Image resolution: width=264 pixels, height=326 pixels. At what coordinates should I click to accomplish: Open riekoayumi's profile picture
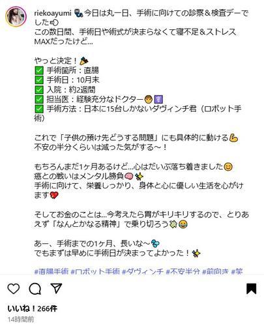16,16
